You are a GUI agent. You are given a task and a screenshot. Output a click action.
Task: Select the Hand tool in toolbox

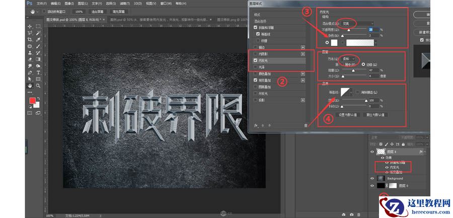30,86
